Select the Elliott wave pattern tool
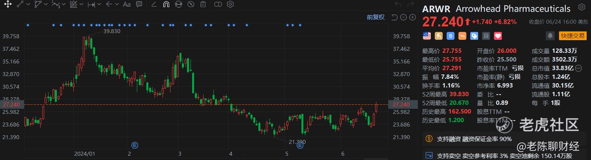This screenshot has width=591, height=160. [56, 5]
